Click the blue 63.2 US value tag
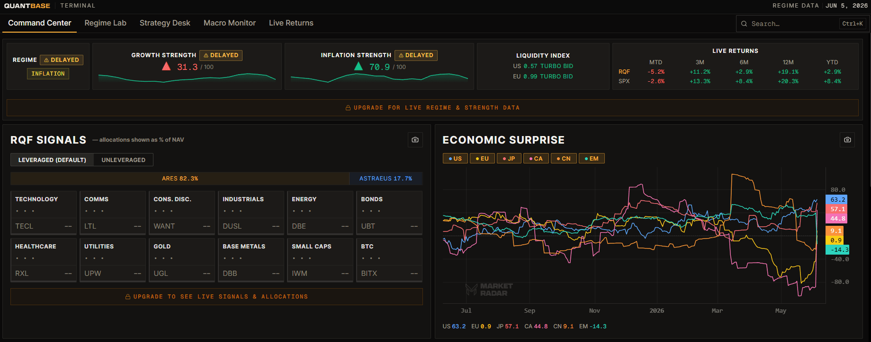This screenshot has height=342, width=871. pos(836,200)
